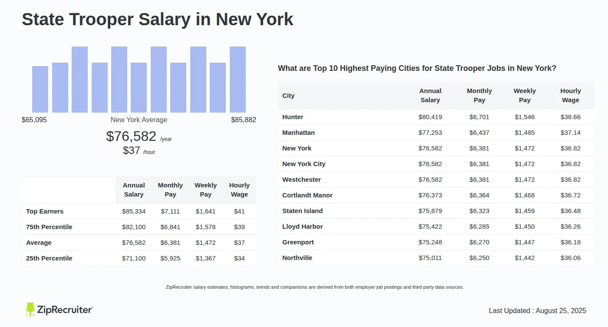Click the New York Average histogram label
Viewport: 608px width, 327px height.
[x=139, y=120]
